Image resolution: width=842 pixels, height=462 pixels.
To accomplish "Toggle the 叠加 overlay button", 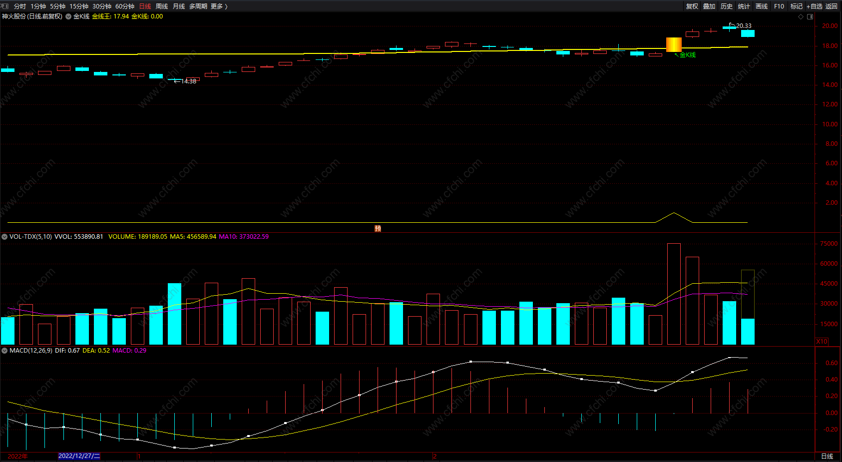I will click(709, 6).
